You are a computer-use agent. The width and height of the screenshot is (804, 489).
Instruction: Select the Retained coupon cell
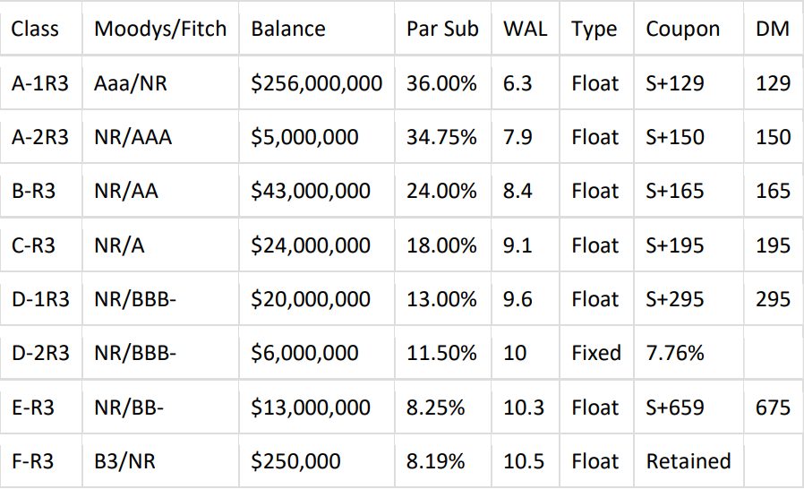point(689,461)
